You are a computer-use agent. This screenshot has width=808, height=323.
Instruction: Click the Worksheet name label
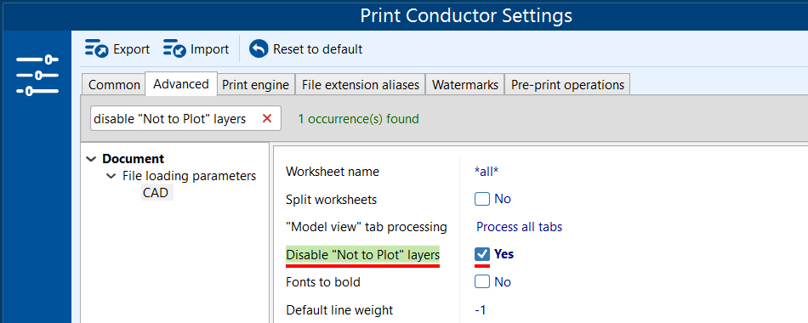[x=333, y=172]
